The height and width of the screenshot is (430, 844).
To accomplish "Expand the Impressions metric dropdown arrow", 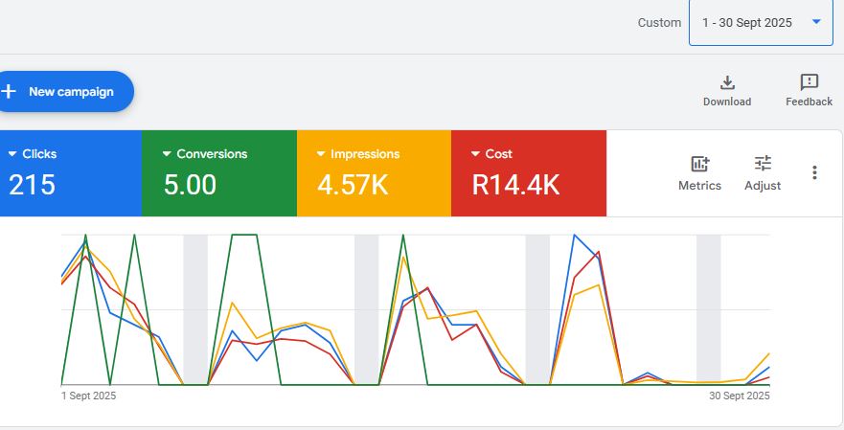I will [321, 154].
